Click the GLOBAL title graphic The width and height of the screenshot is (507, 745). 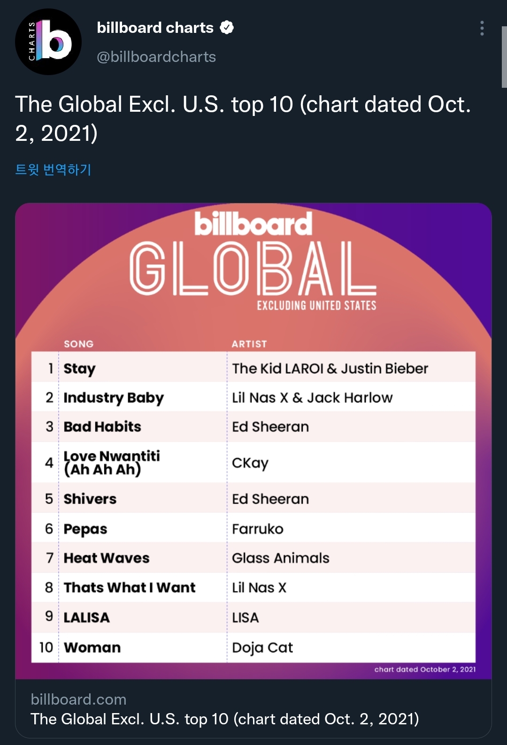(253, 269)
